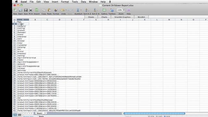Open the Tools menu
The width and height of the screenshot is (208, 117).
(75, 2)
